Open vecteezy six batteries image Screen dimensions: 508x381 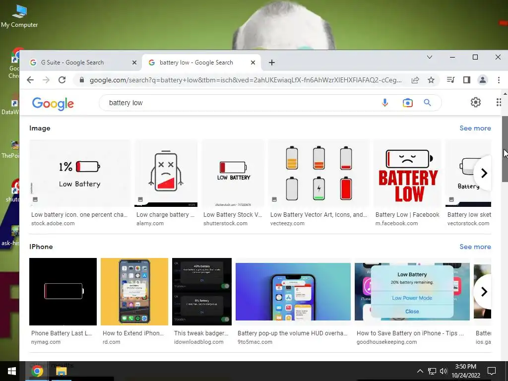coord(319,173)
